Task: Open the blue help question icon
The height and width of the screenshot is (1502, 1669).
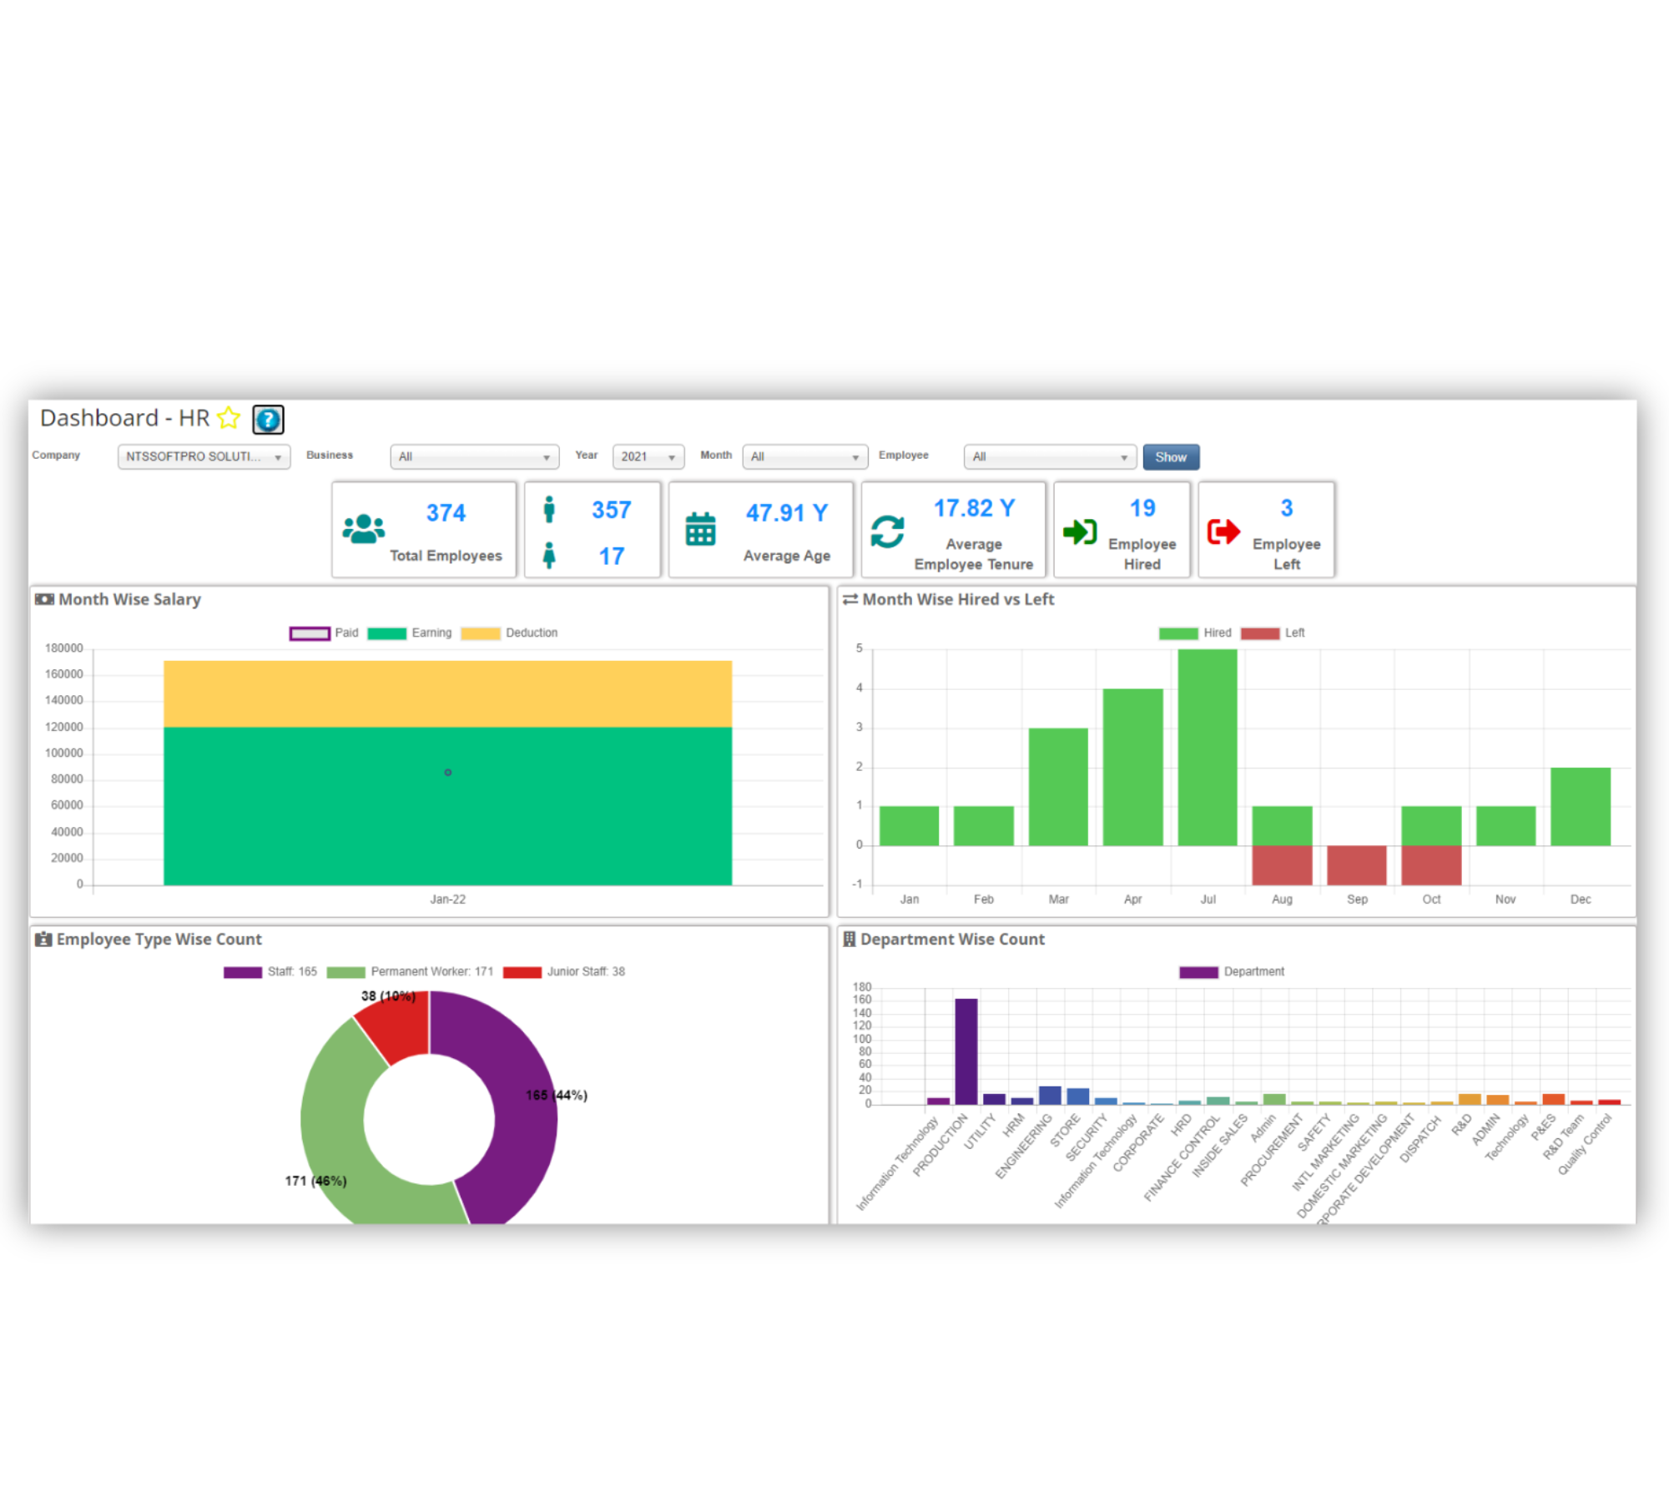Action: point(268,419)
